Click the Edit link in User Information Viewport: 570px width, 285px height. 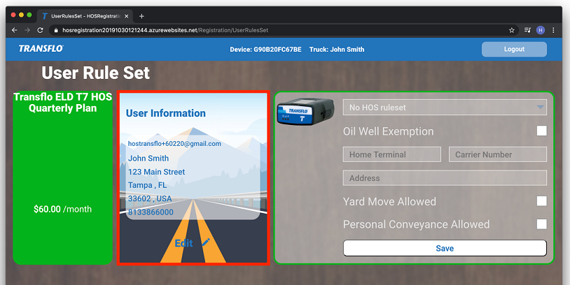point(183,243)
